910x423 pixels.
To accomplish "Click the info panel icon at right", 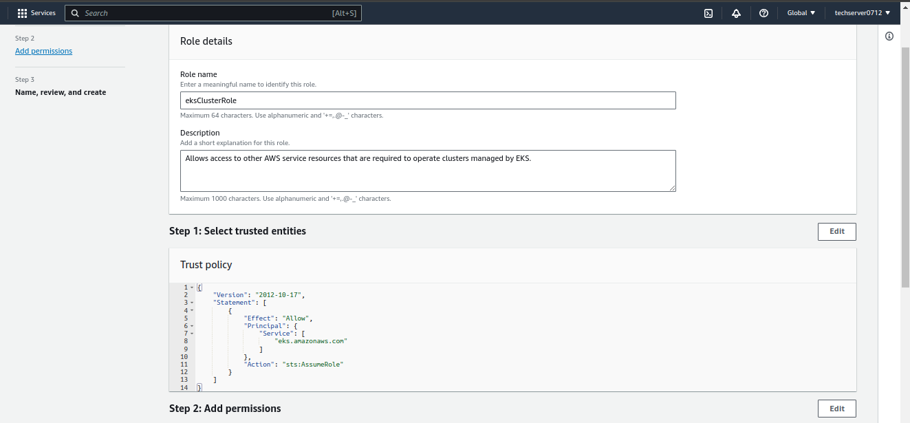I will point(889,36).
